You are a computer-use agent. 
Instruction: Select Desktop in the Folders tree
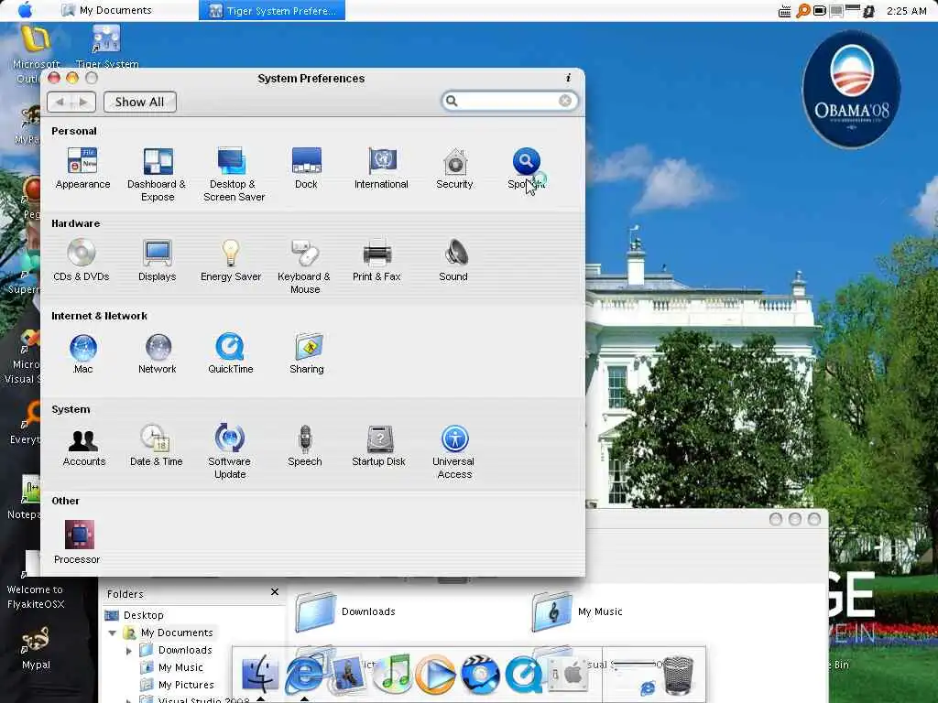(134, 615)
